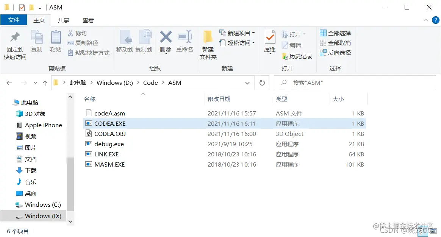Open the Copy to menu
The height and width of the screenshot is (237, 441).
pyautogui.click(x=144, y=42)
